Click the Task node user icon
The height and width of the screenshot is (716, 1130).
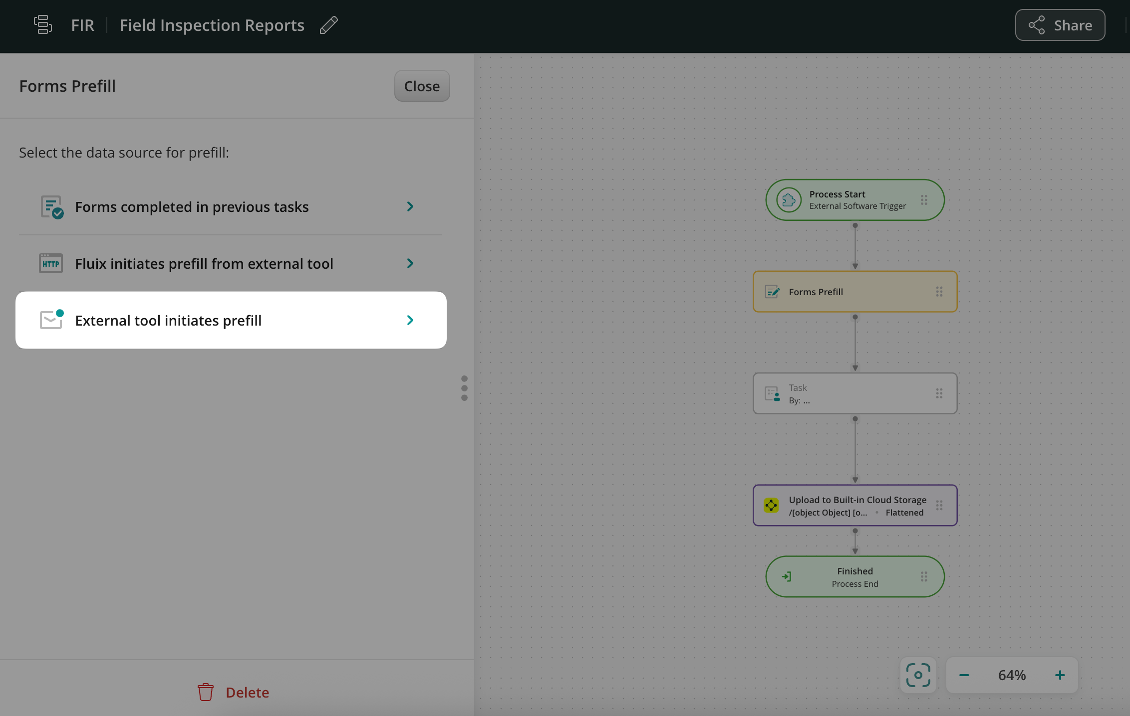point(772,394)
